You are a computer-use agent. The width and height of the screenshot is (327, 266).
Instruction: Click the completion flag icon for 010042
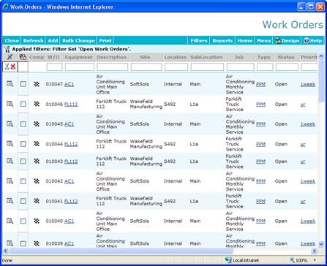37,181
